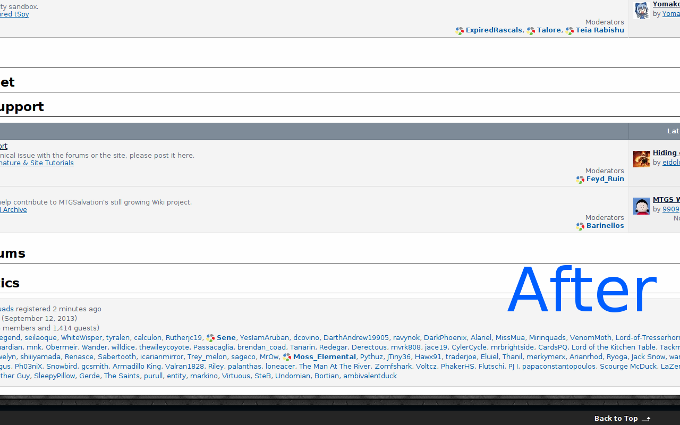This screenshot has height=425, width=680.
Task: Open online user icarianmirror profile
Action: pyautogui.click(x=161, y=357)
